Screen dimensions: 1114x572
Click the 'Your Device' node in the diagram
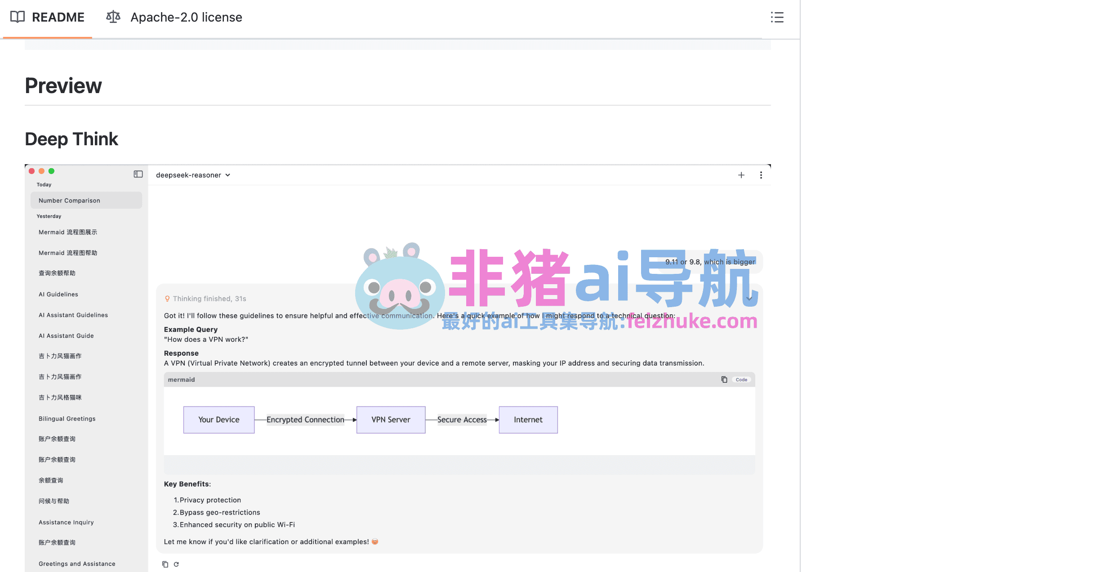(218, 420)
